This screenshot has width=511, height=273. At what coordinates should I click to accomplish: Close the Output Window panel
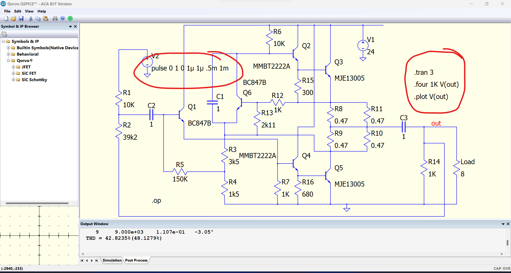(508, 224)
